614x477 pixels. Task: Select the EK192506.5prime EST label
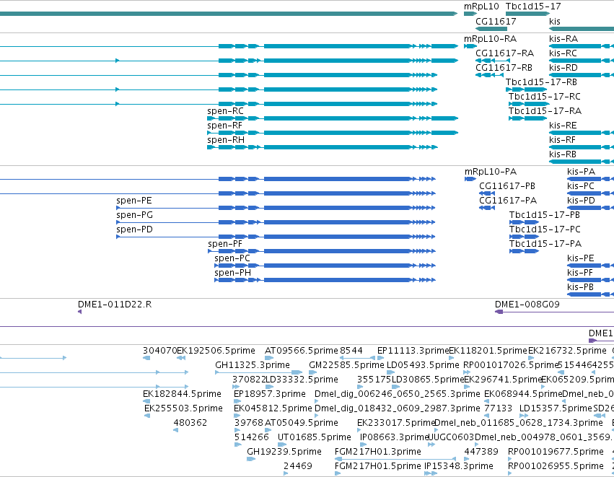216,351
